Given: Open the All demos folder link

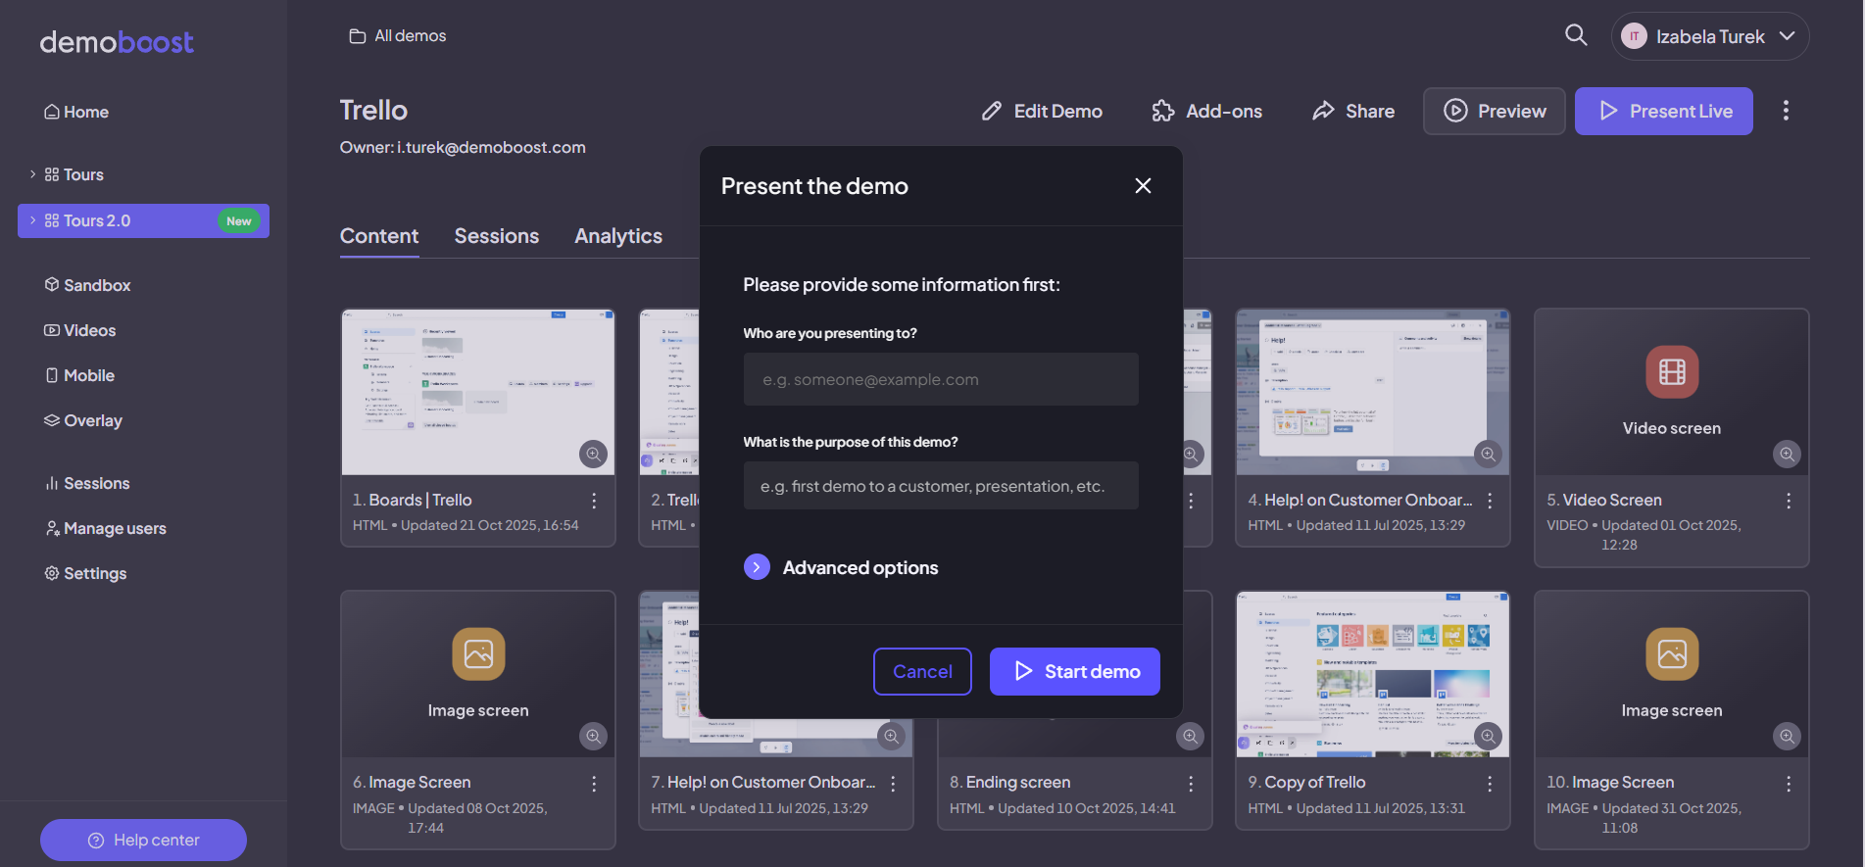Looking at the screenshot, I should point(398,36).
